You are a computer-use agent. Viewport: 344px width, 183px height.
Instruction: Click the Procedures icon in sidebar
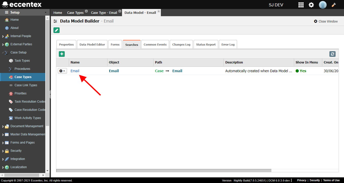[11, 69]
